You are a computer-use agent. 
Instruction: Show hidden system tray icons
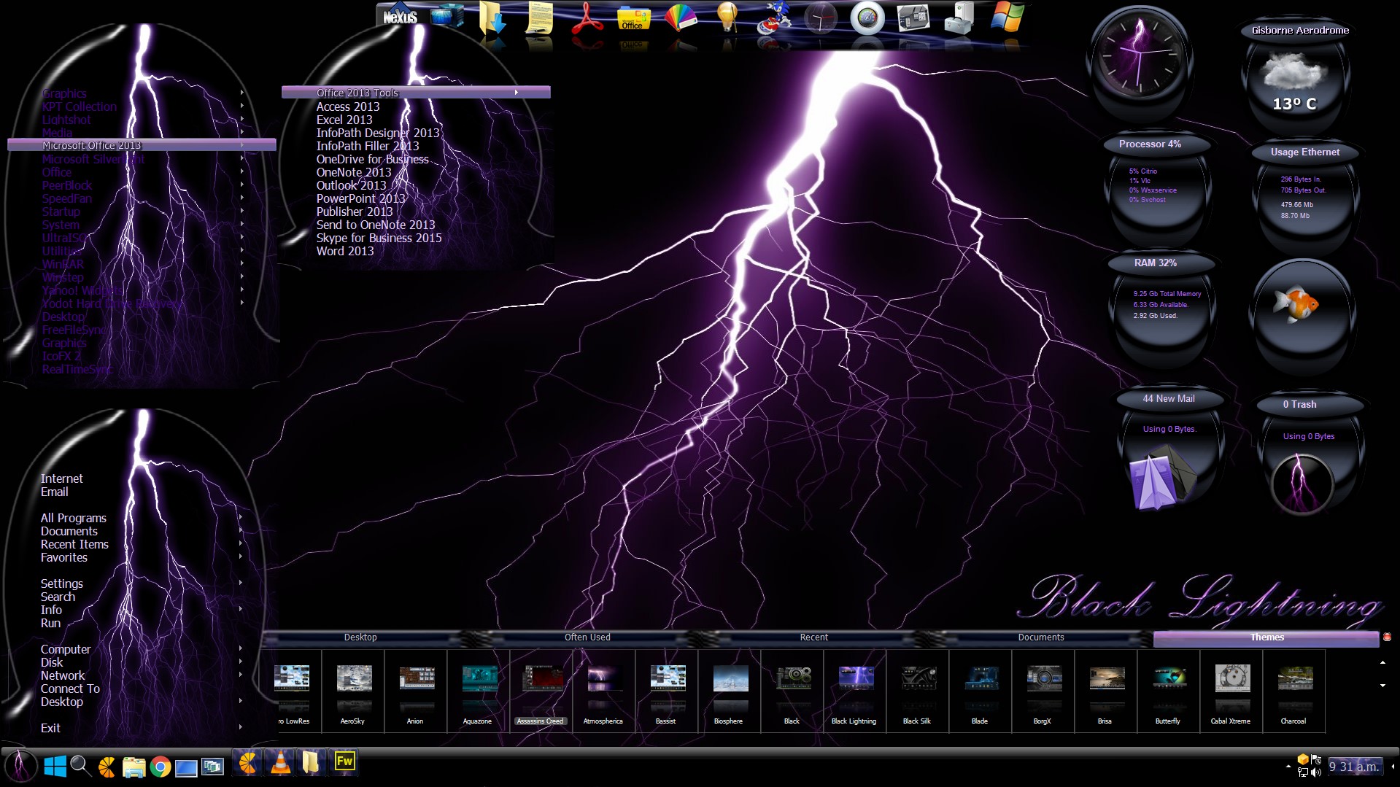click(x=1287, y=767)
